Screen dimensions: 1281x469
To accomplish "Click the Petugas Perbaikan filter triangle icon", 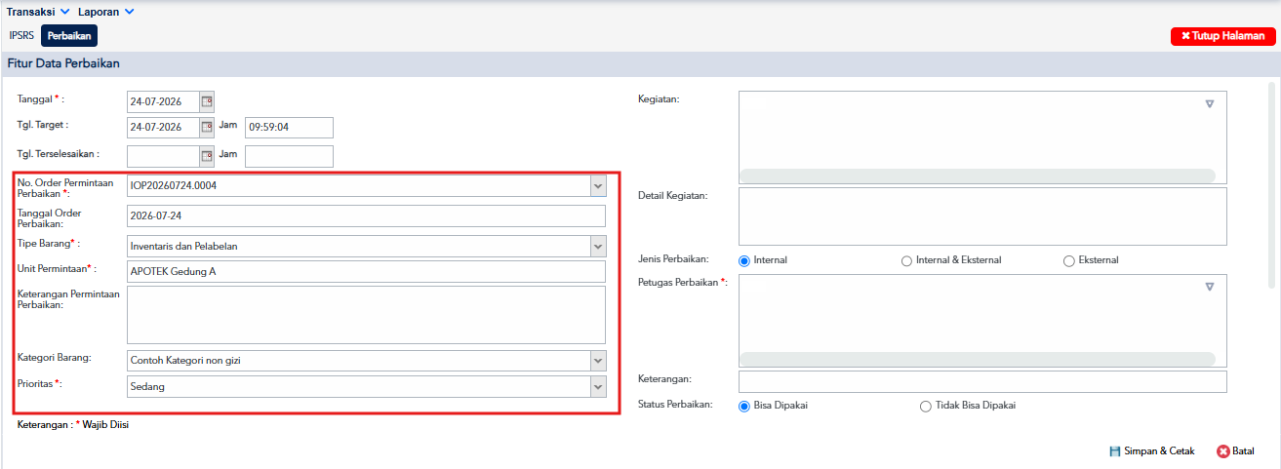I will click(x=1209, y=287).
